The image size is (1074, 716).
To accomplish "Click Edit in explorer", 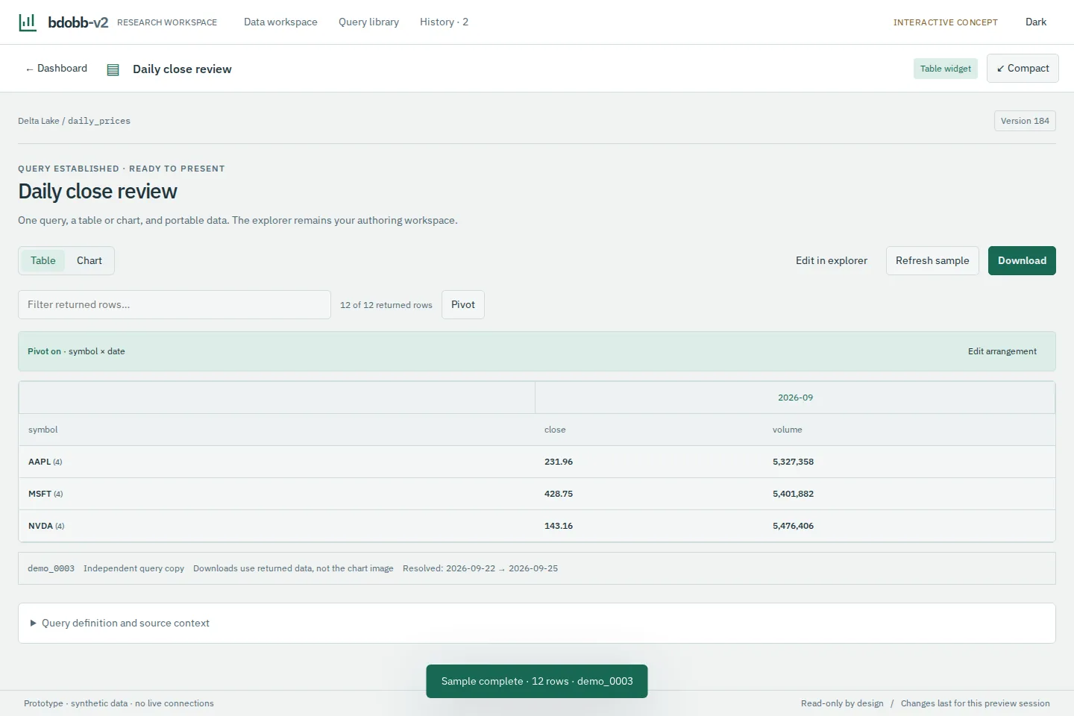I will (x=832, y=260).
